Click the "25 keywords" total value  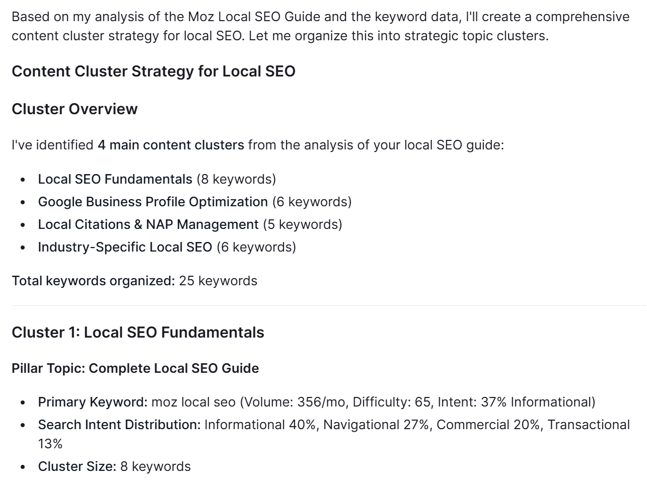pos(218,281)
